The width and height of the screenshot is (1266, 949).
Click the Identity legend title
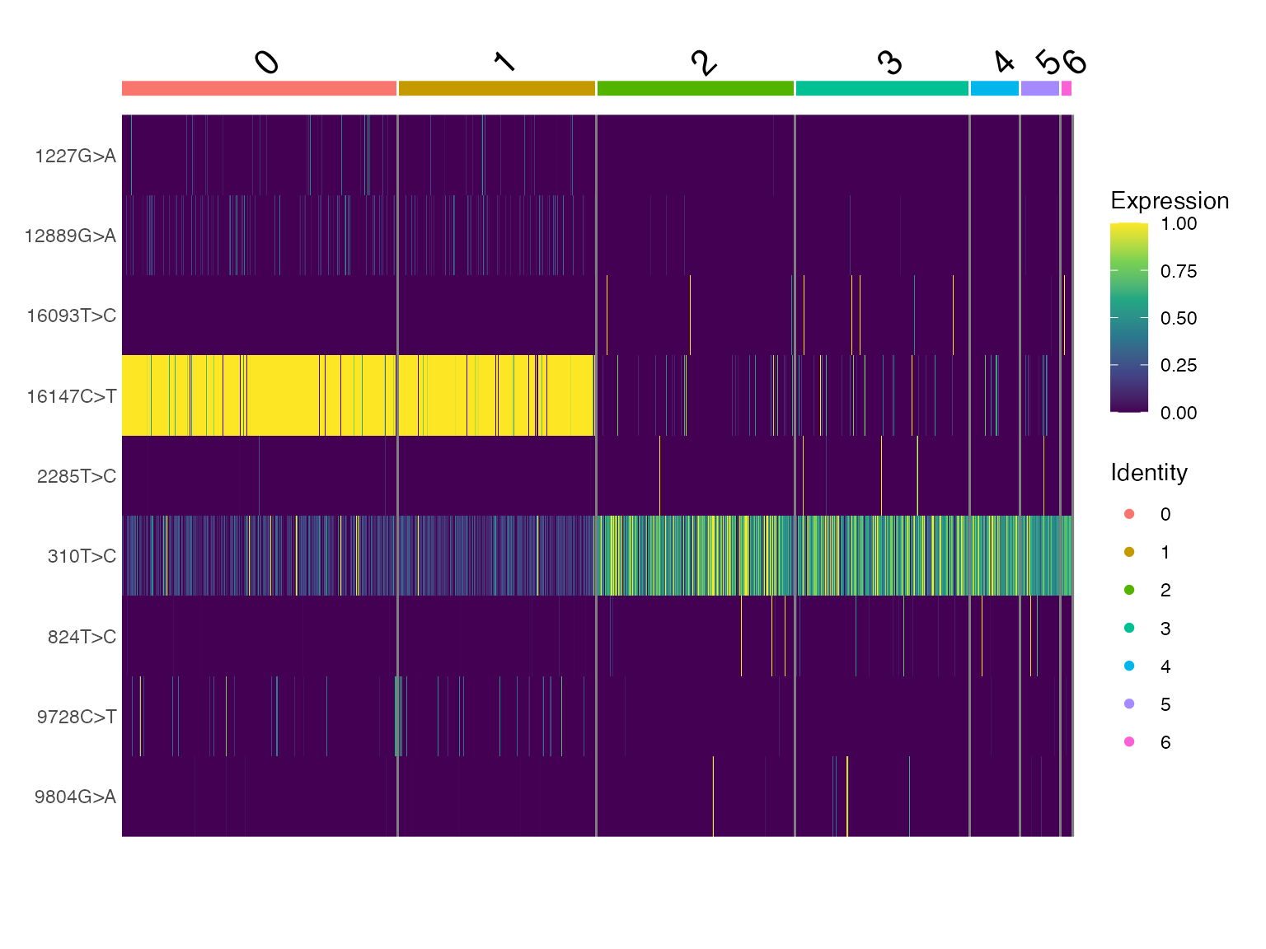1149,473
